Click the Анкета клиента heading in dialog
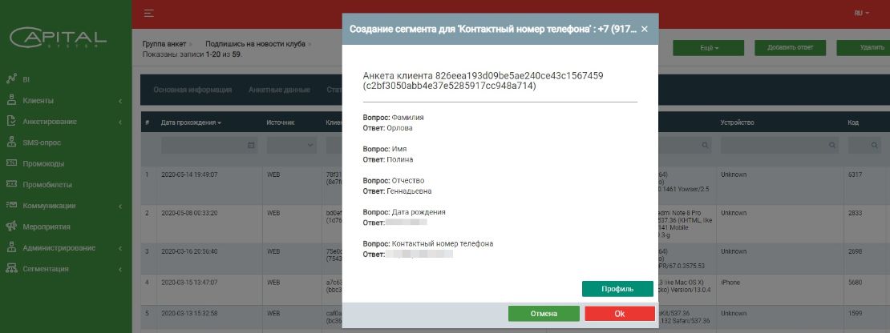Image resolution: width=890 pixels, height=333 pixels. pyautogui.click(x=483, y=81)
